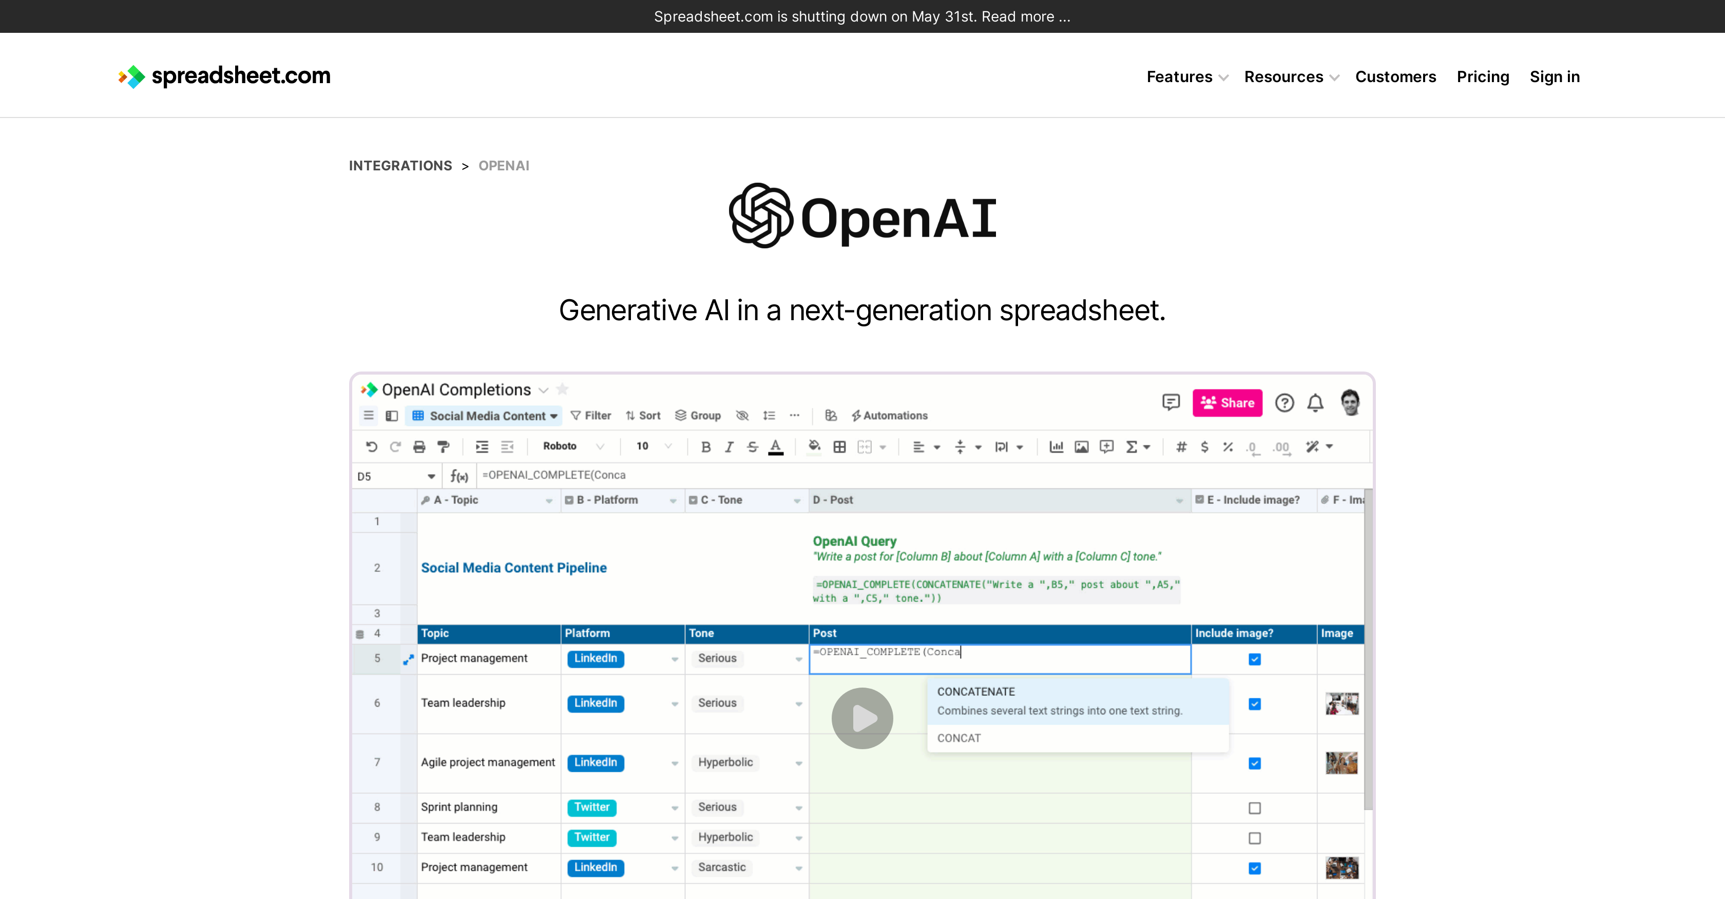Check Include image for row 9

(1255, 839)
